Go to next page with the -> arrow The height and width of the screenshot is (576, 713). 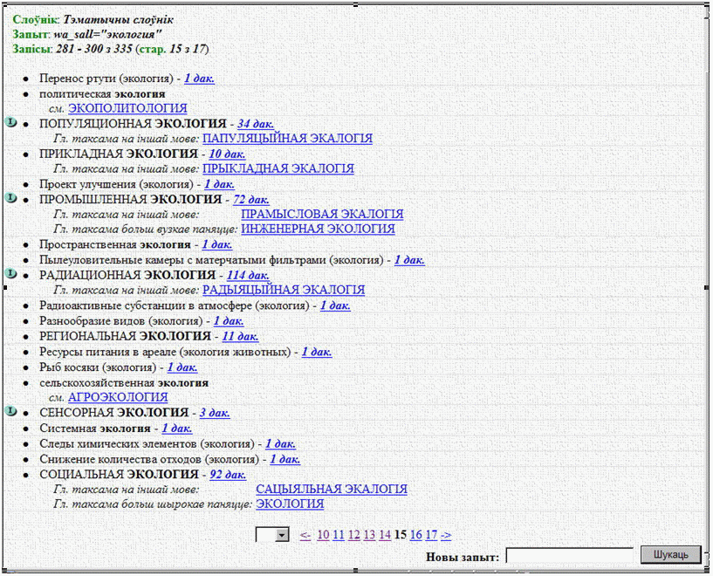446,535
